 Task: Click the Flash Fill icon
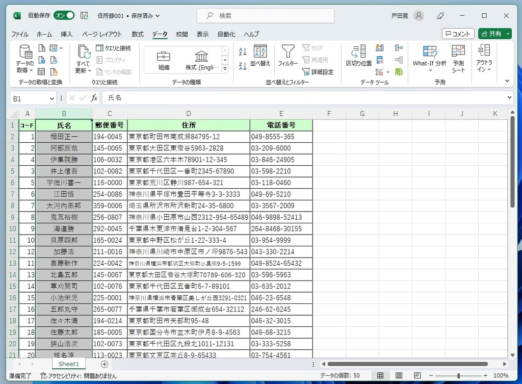tap(379, 48)
